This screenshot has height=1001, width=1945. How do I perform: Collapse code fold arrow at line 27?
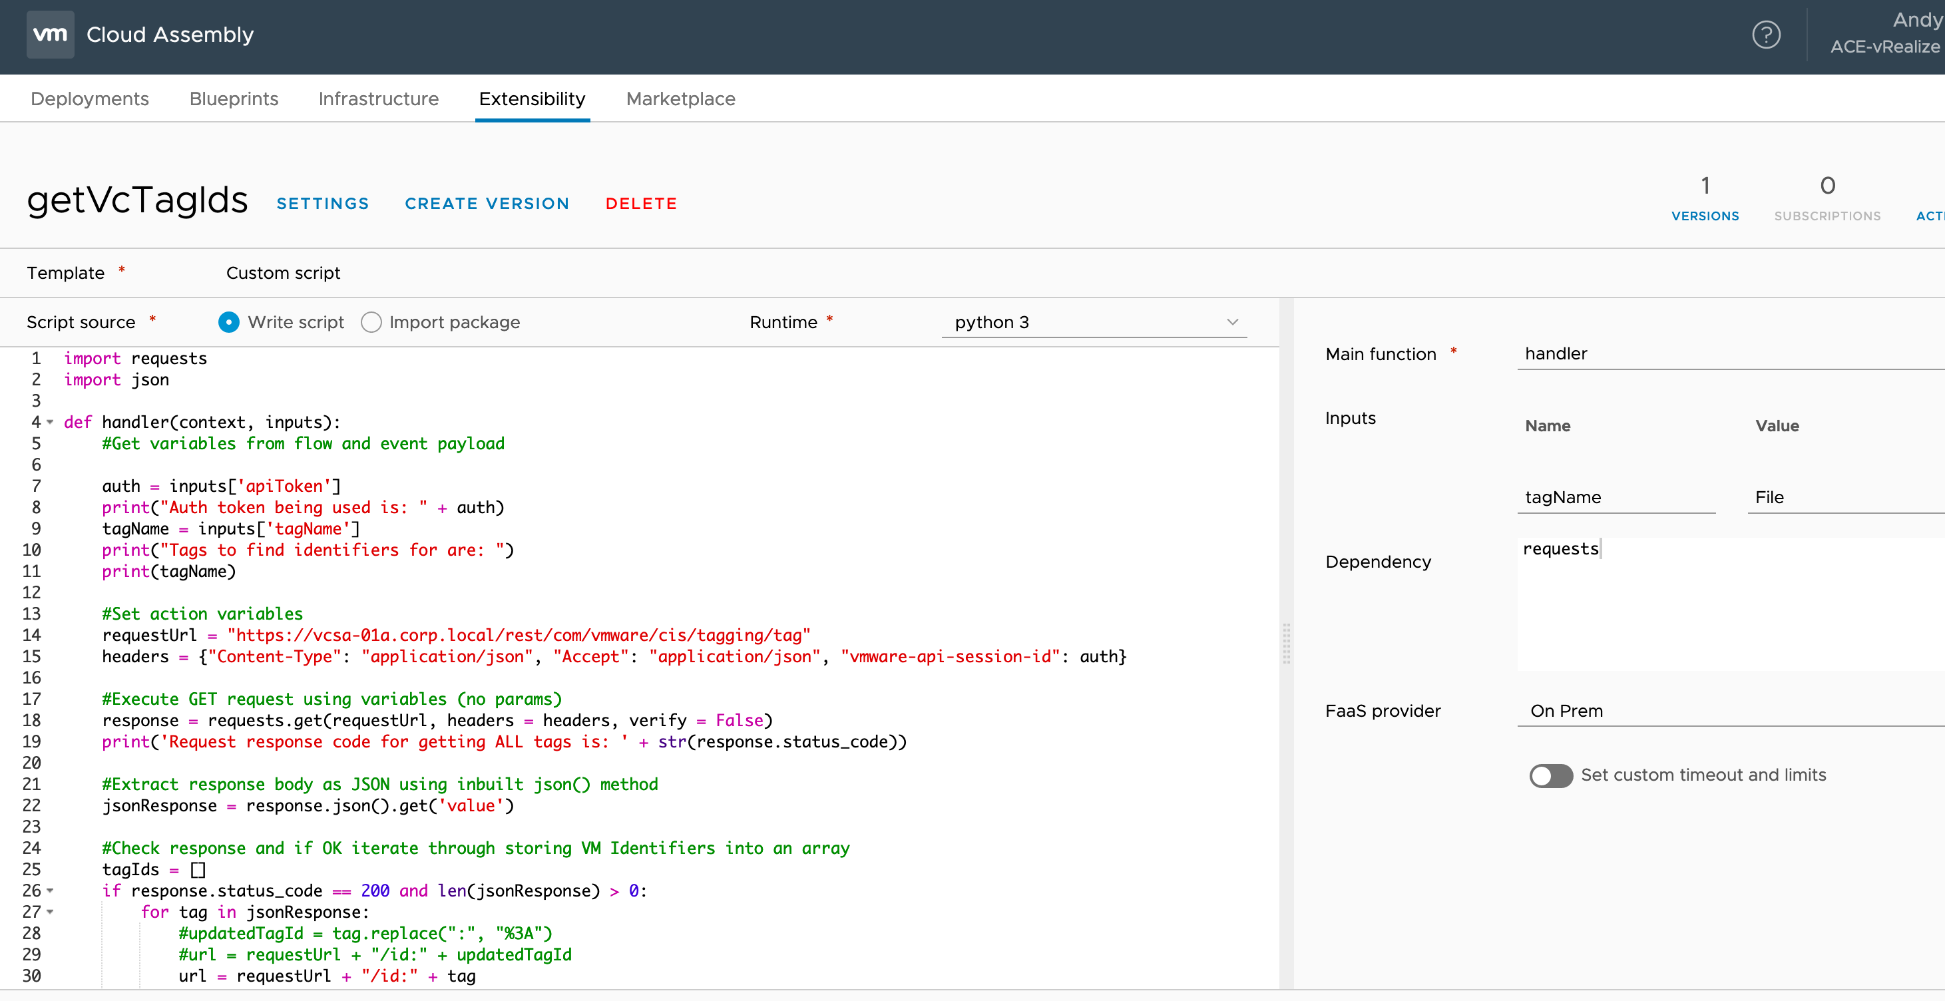[x=51, y=912]
